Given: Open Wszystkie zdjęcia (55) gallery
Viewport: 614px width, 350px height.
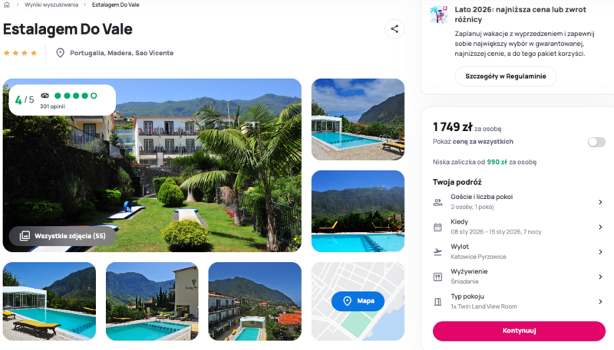Looking at the screenshot, I should (63, 236).
